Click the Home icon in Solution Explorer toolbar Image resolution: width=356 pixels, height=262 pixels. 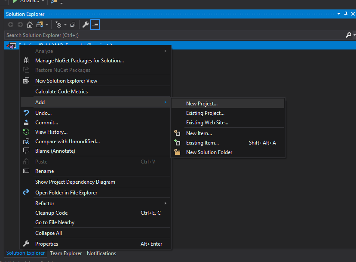pos(29,25)
